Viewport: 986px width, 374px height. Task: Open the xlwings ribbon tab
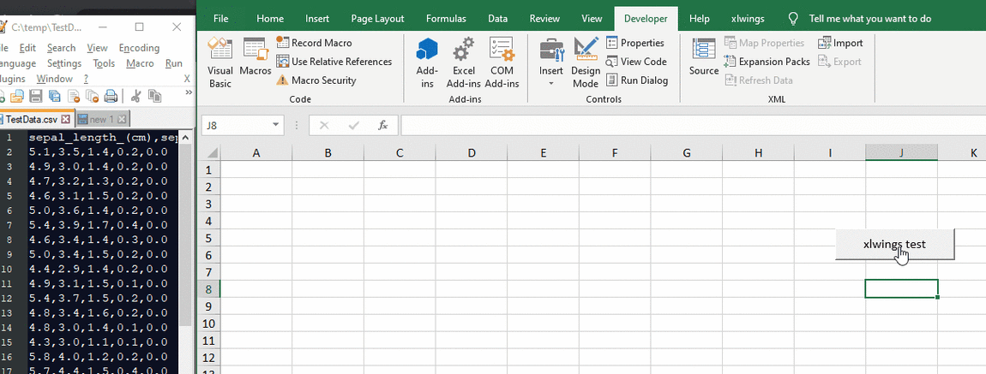[748, 19]
